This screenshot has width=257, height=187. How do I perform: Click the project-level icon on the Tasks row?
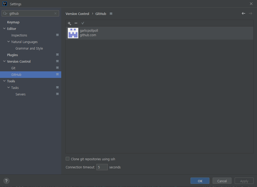57,87
